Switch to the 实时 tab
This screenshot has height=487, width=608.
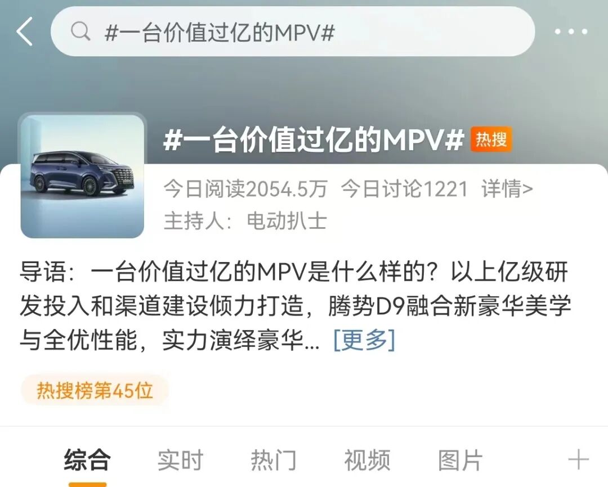tap(180, 460)
